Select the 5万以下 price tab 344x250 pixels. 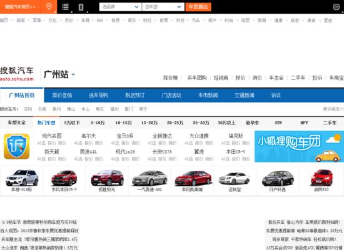[x=72, y=122]
